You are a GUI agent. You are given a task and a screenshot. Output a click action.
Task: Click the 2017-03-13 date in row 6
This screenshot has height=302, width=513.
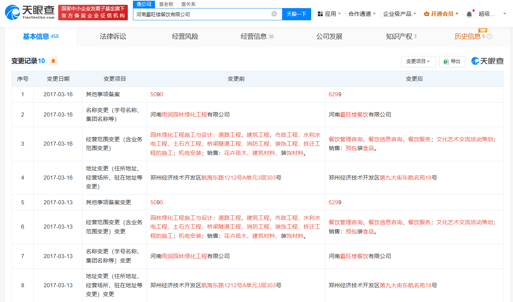tap(58, 227)
